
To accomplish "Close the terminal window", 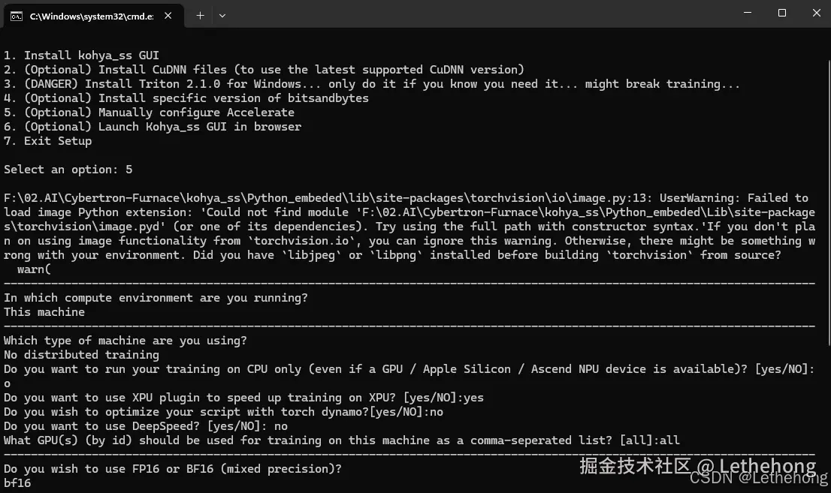I will [817, 14].
